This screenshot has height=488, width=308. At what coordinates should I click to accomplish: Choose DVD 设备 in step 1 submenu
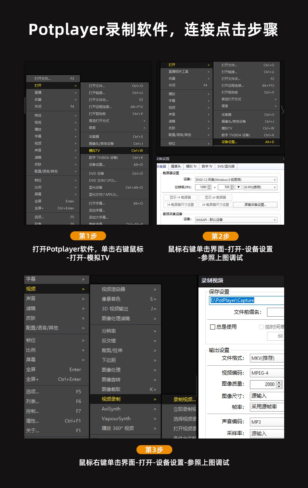point(115,173)
